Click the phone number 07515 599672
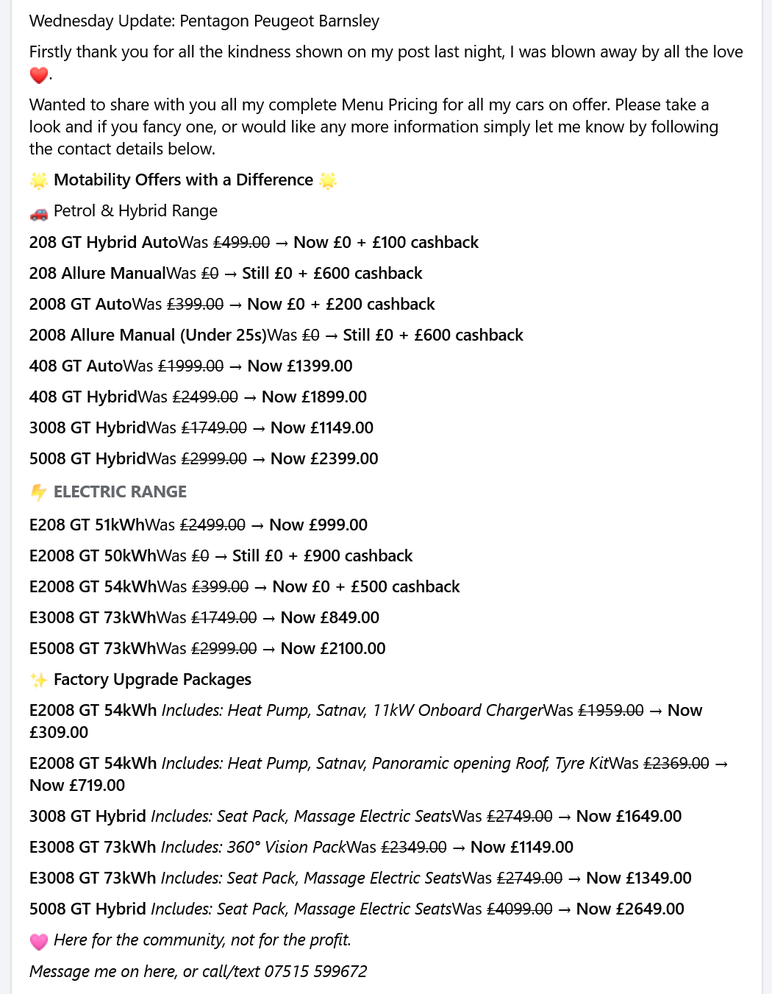 (315, 971)
